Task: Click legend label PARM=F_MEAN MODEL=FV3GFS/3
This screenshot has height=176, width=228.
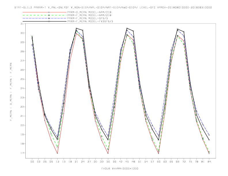Action: click(x=90, y=21)
